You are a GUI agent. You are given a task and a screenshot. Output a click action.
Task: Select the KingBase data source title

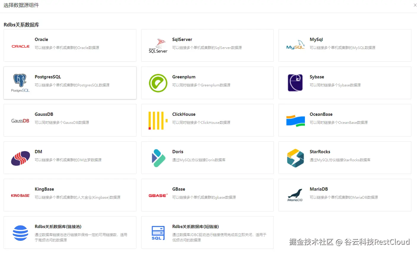[x=44, y=189]
